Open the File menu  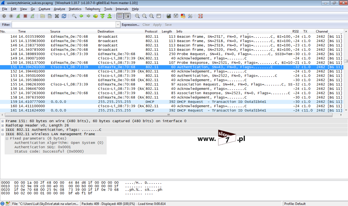point(5,9)
